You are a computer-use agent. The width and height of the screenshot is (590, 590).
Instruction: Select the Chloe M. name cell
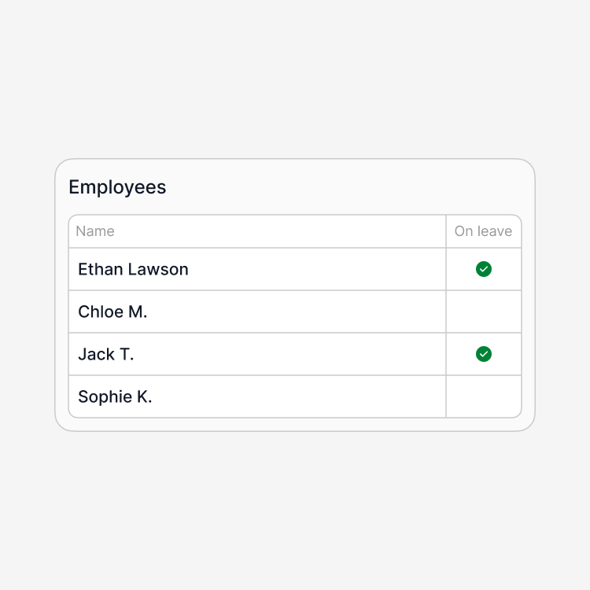pyautogui.click(x=257, y=312)
